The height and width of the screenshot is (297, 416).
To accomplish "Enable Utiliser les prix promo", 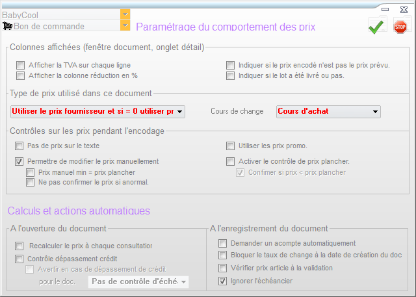I will (230, 146).
